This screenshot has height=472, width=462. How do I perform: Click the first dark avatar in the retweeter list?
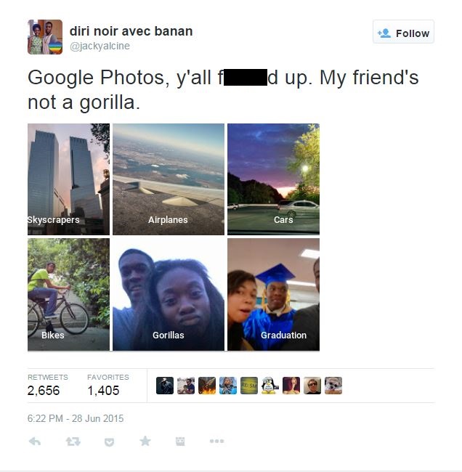[165, 386]
